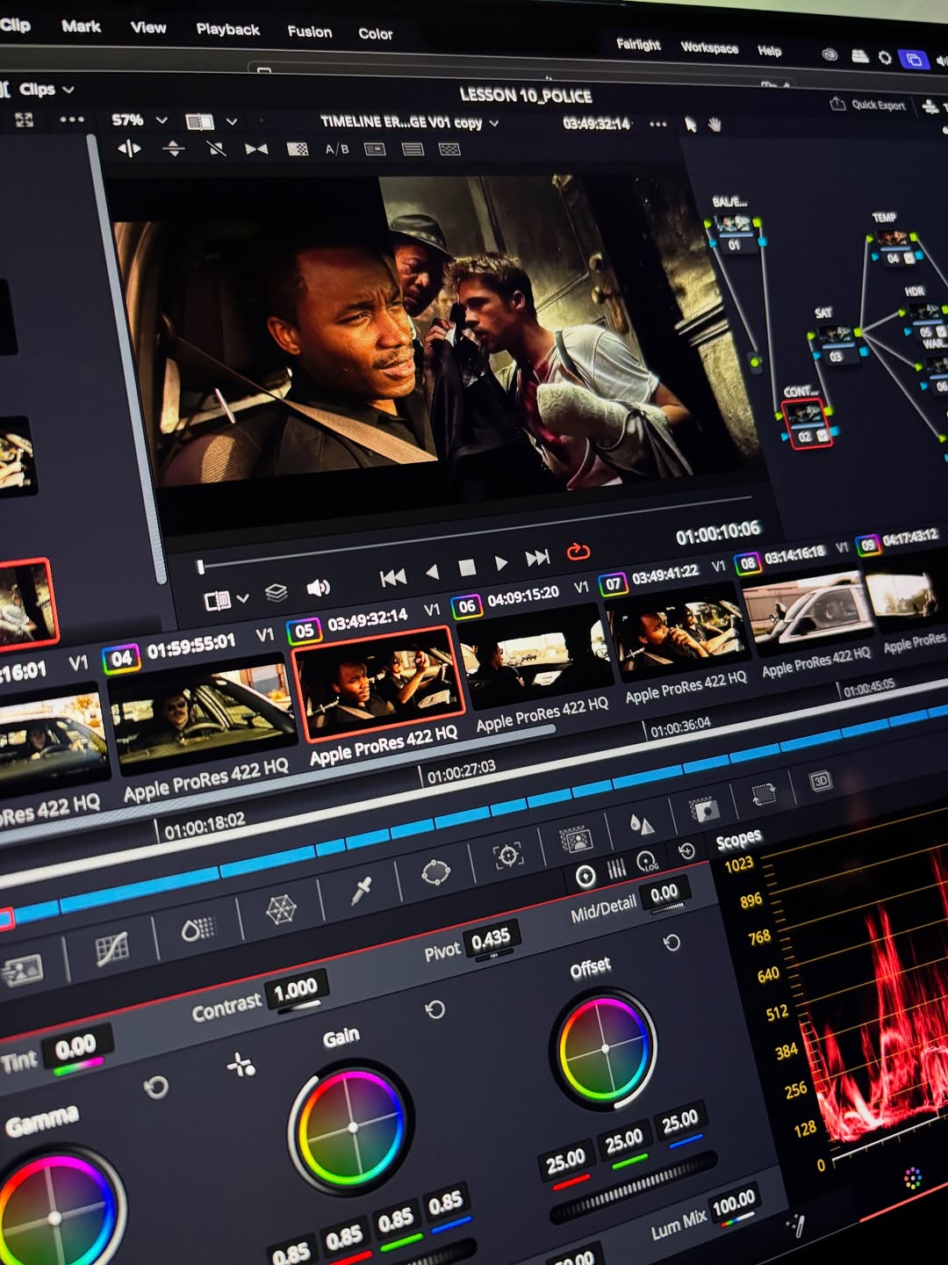Open the Color menu

click(375, 33)
